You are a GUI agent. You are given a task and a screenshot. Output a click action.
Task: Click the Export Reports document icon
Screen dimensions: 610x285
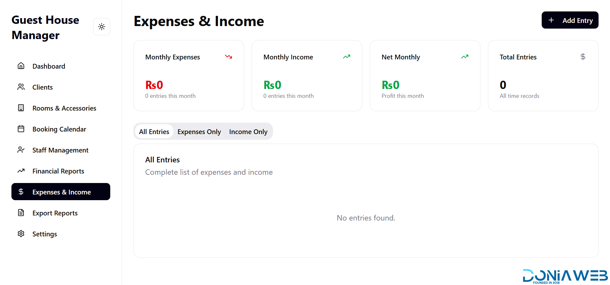pyautogui.click(x=21, y=213)
